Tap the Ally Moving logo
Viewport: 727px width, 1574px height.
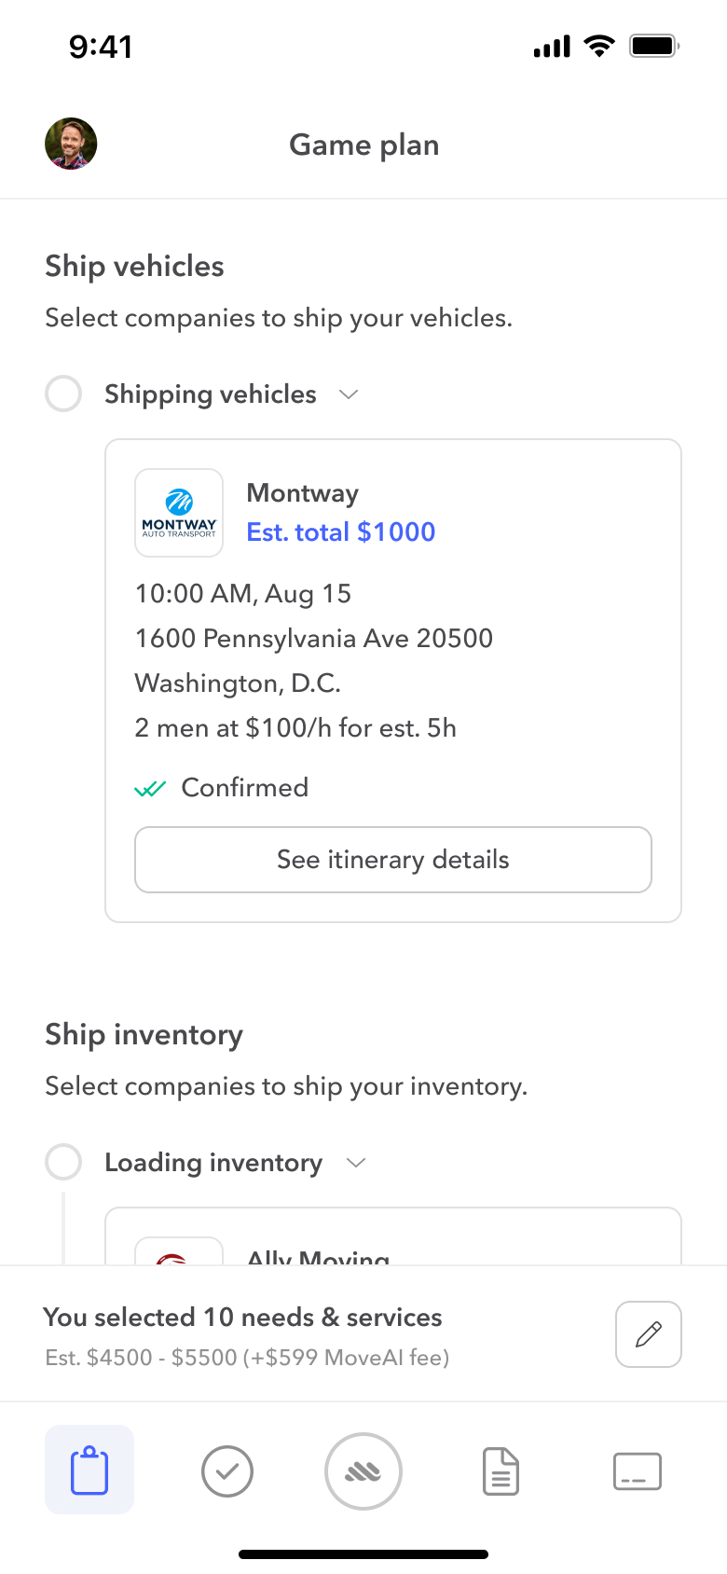pos(179,1252)
